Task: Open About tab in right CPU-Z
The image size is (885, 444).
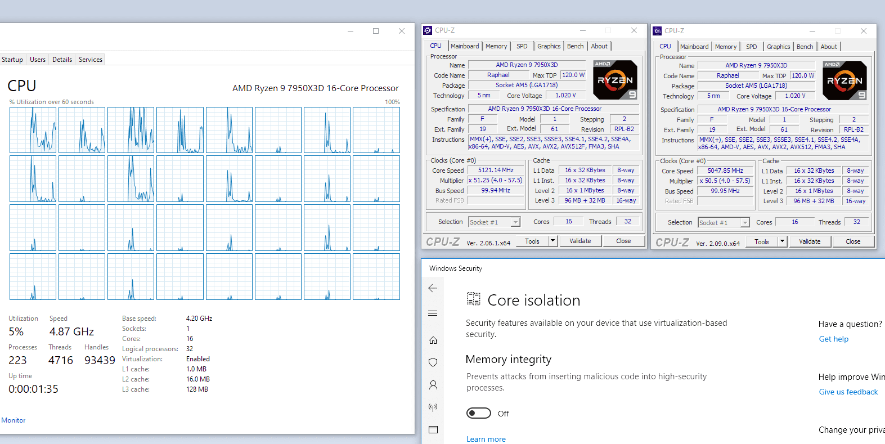Action: coord(829,47)
